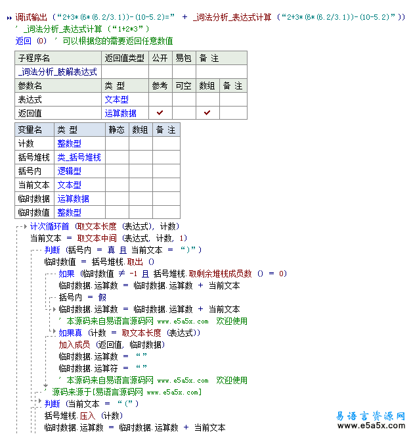Click the double-arrow marker before 调试输出
The height and width of the screenshot is (434, 411).
coord(9,16)
